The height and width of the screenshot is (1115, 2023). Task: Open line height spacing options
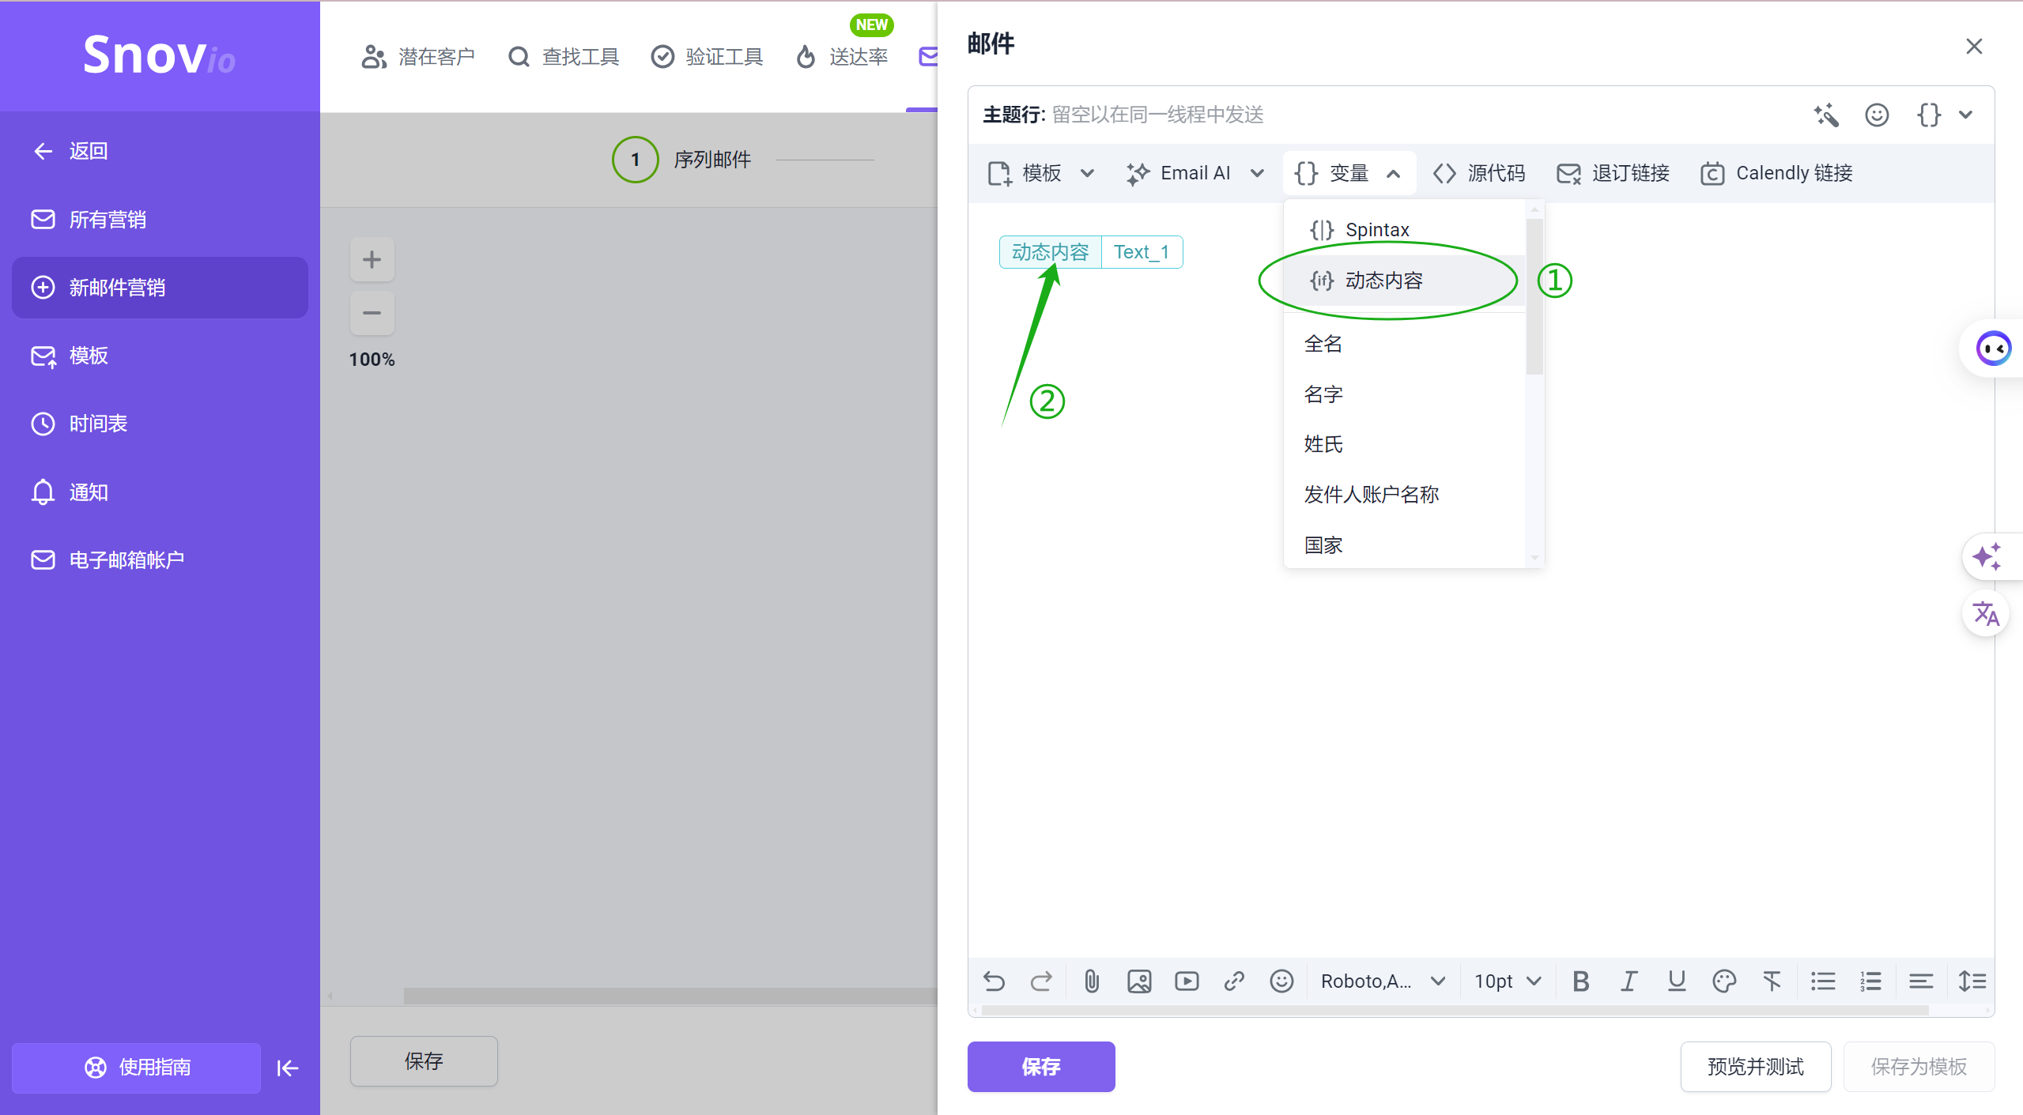(1972, 981)
